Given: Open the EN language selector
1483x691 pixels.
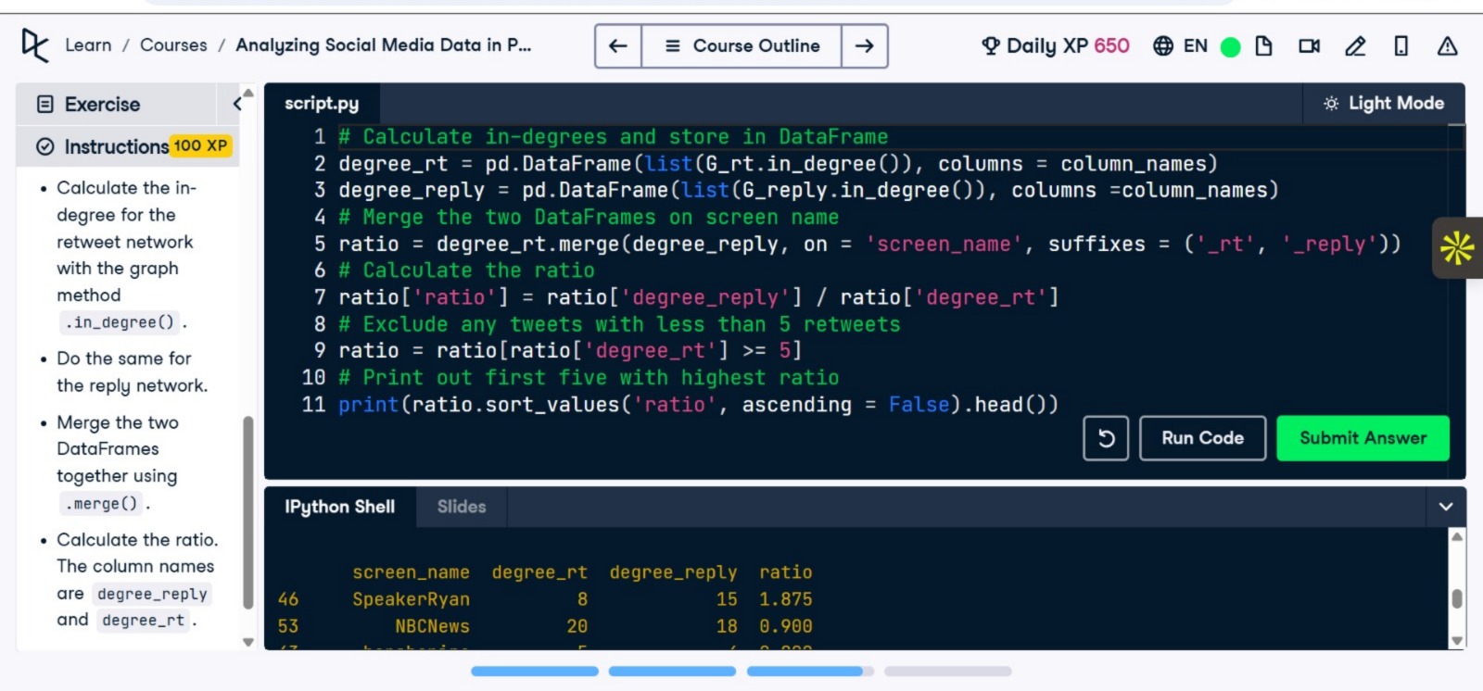Looking at the screenshot, I should pyautogui.click(x=1180, y=45).
